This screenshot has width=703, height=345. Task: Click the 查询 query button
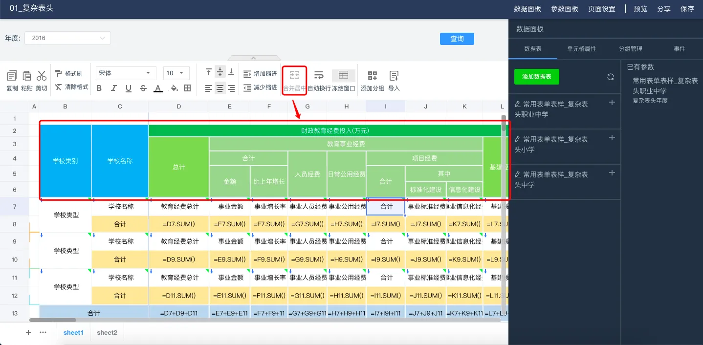tap(457, 39)
